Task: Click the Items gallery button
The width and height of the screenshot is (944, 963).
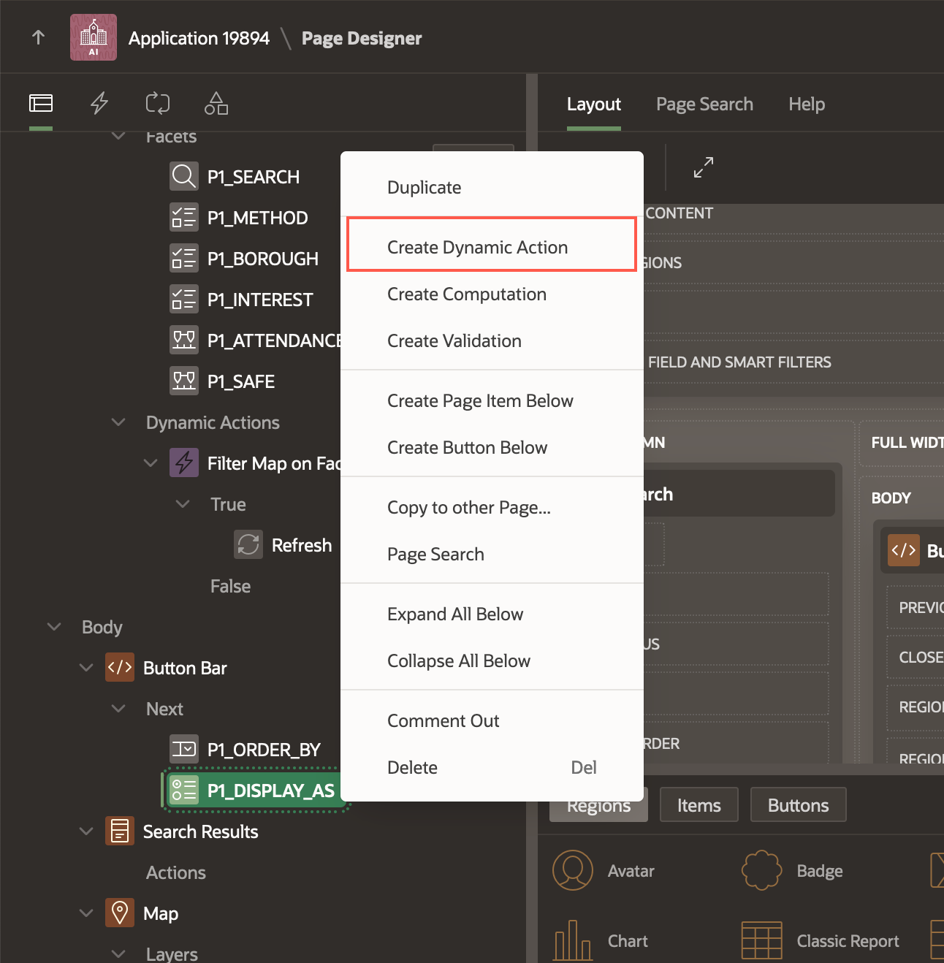Action: (699, 805)
